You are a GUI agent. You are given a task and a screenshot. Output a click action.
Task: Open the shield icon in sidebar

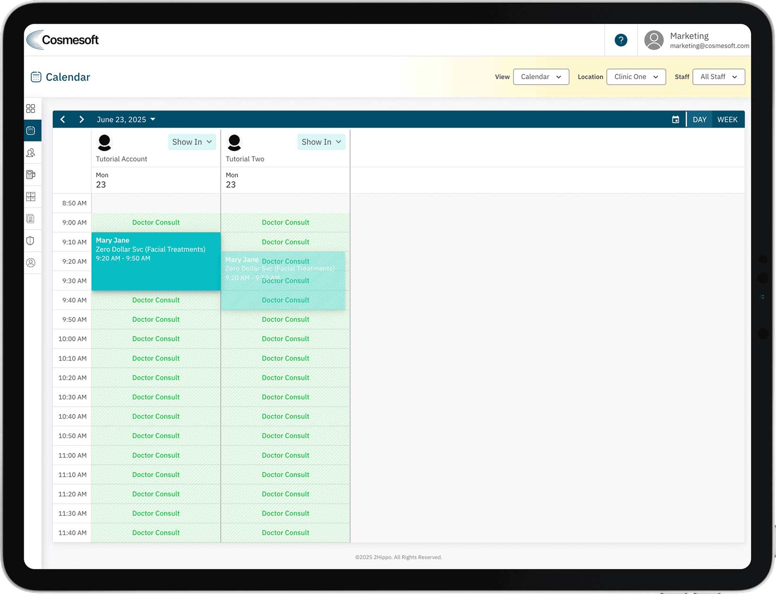tap(31, 241)
